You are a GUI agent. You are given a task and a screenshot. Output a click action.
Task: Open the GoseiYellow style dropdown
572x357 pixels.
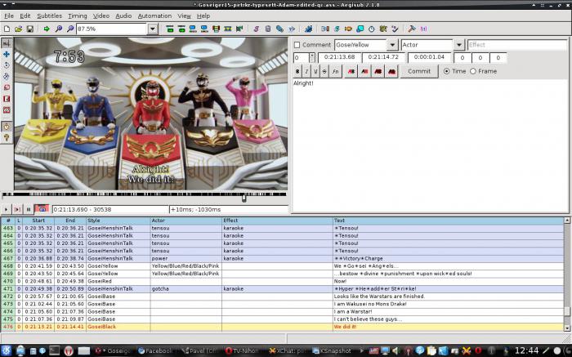pos(392,45)
